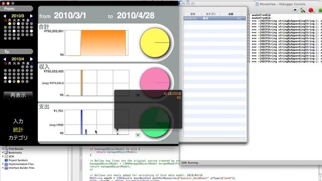Go to next month in To calendar

point(31,59)
